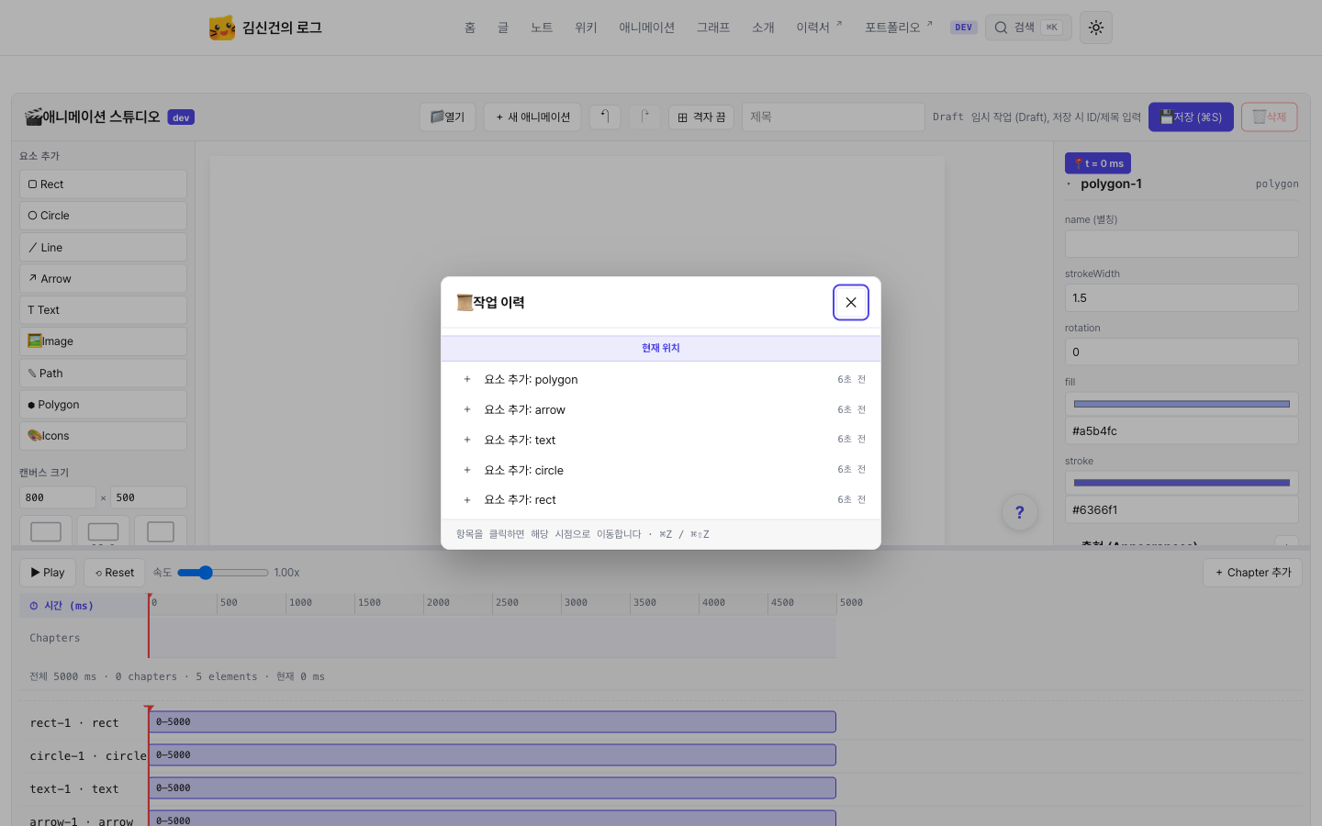Save with 저장 (⌘S) button
Viewport: 1322px width, 826px height.
[x=1191, y=117]
